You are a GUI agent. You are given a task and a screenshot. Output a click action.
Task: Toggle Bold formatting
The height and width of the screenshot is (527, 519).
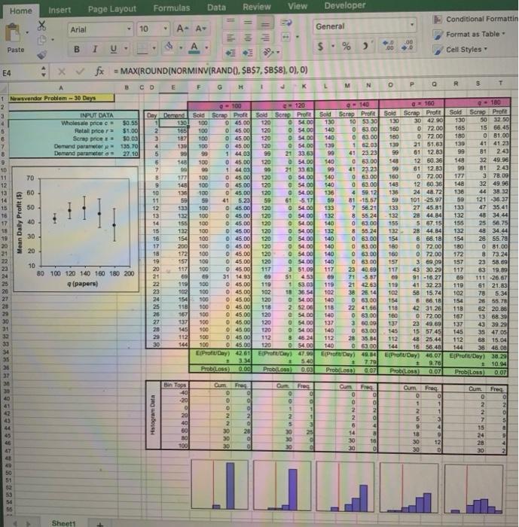(x=77, y=50)
